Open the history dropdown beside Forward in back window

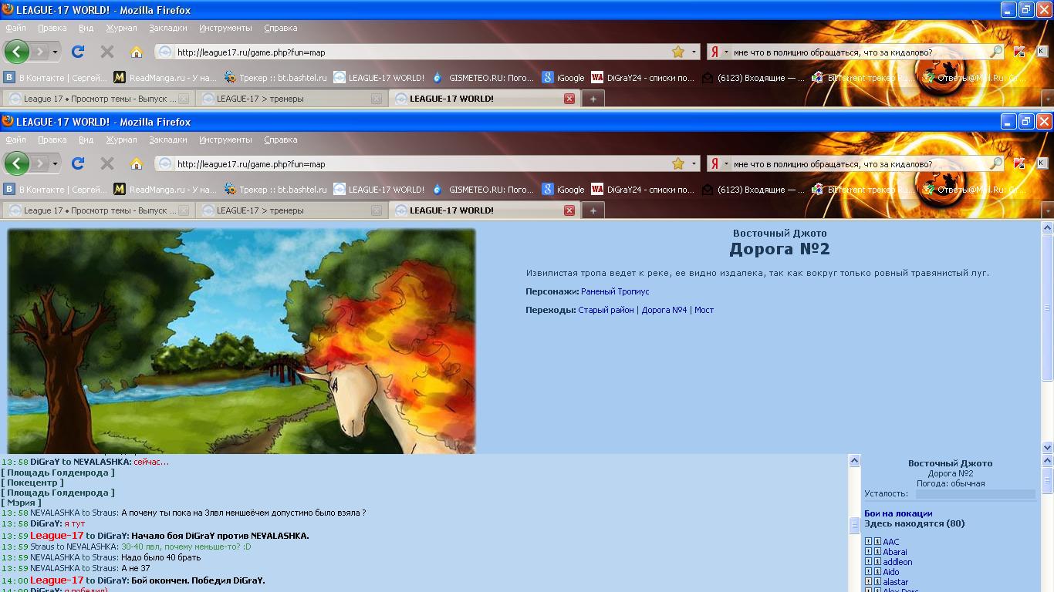pyautogui.click(x=56, y=52)
